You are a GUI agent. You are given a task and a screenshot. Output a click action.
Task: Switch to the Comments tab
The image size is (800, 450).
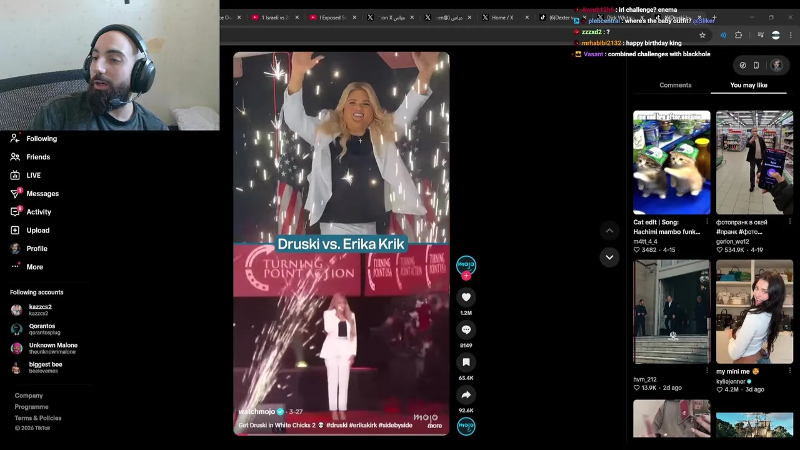click(675, 85)
